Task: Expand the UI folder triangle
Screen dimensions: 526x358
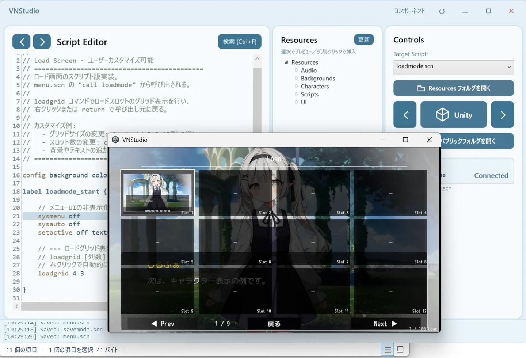Action: 296,102
